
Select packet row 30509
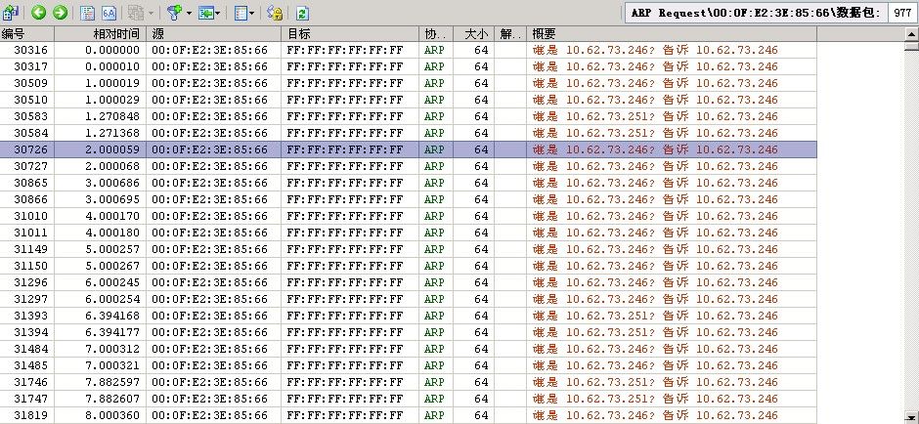[408, 83]
